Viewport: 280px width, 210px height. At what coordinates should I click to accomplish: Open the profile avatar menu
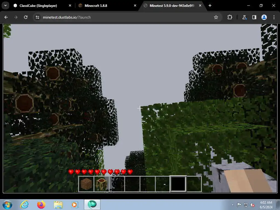(264, 17)
